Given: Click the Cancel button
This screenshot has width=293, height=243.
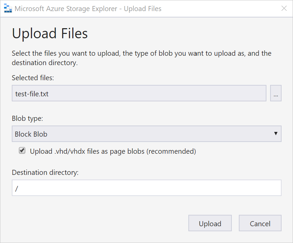Looking at the screenshot, I should pyautogui.click(x=260, y=223).
